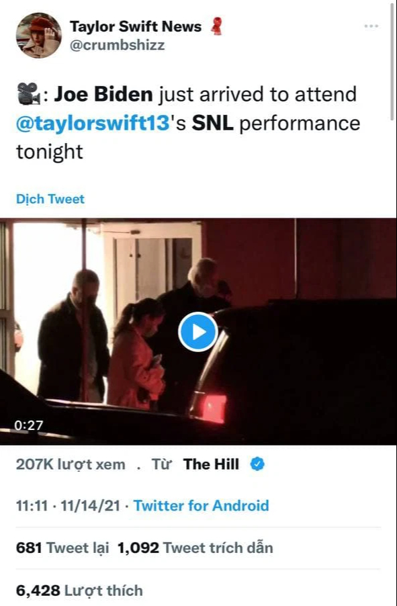The height and width of the screenshot is (606, 397).
Task: Click the 207K lượt xem view count
Action: coord(71,464)
